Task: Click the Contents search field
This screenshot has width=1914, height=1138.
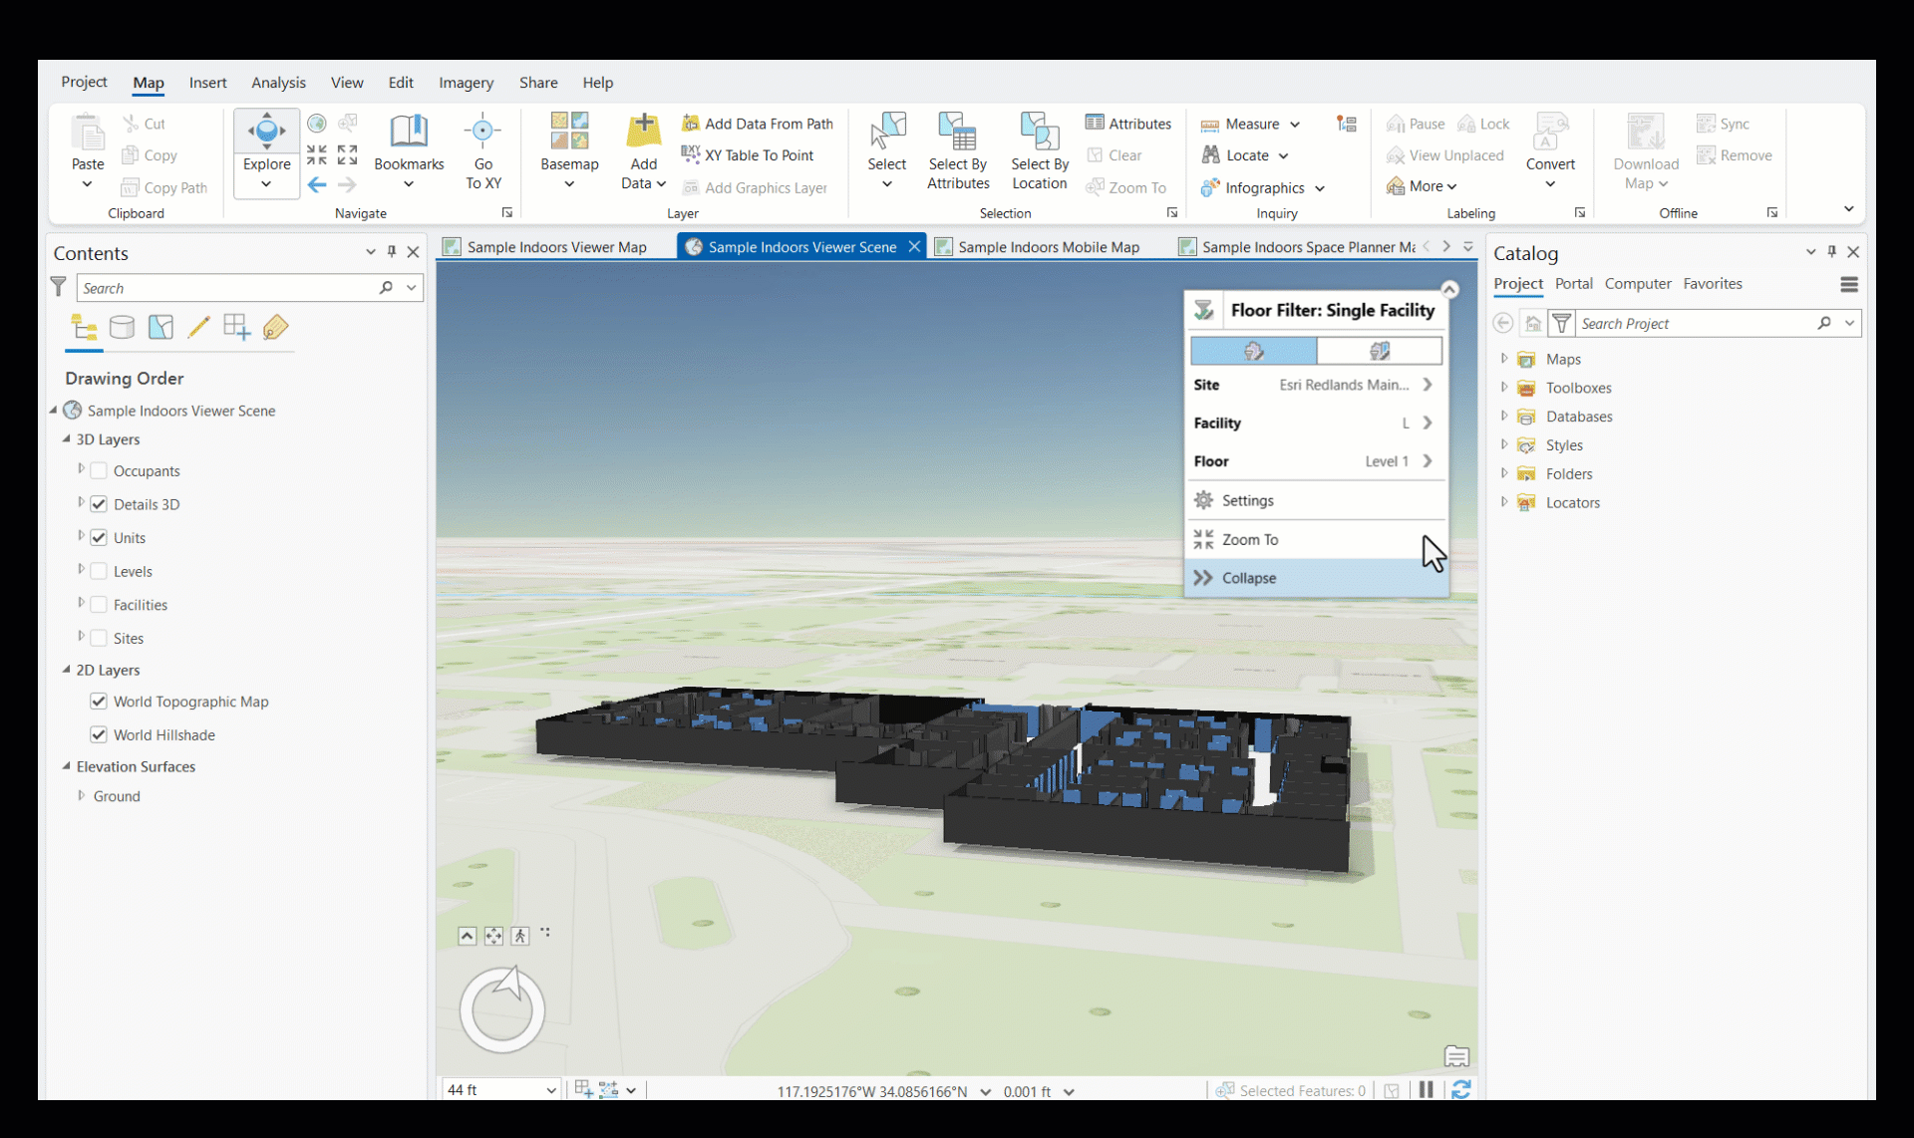Action: (x=227, y=288)
